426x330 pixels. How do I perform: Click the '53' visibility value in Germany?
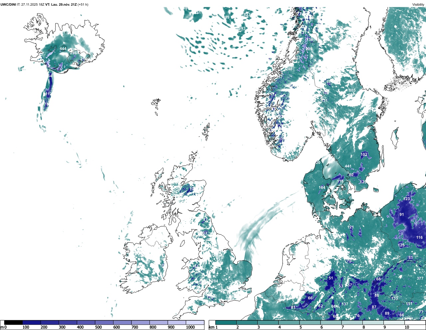pyautogui.click(x=341, y=286)
